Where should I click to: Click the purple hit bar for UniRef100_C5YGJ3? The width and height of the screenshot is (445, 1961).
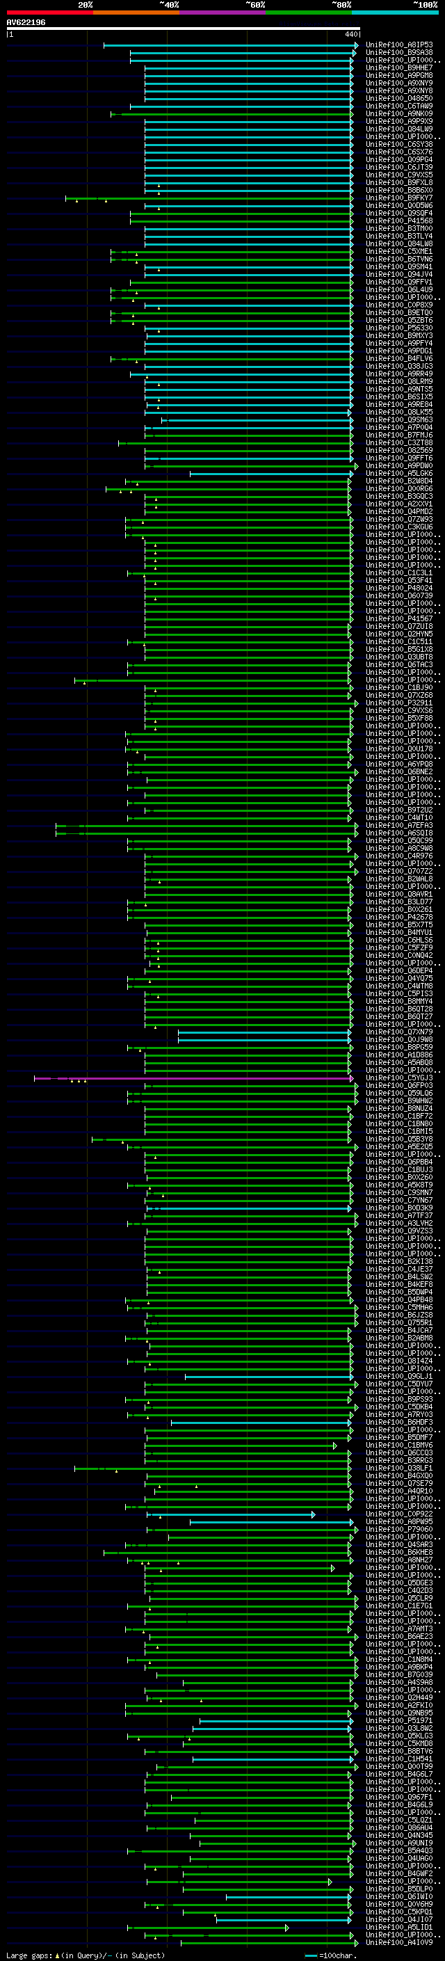click(x=194, y=1079)
